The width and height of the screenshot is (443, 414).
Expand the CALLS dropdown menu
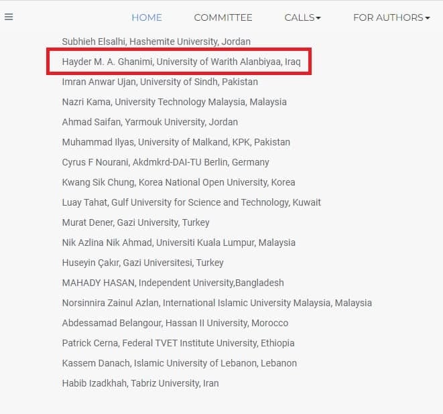pyautogui.click(x=302, y=17)
